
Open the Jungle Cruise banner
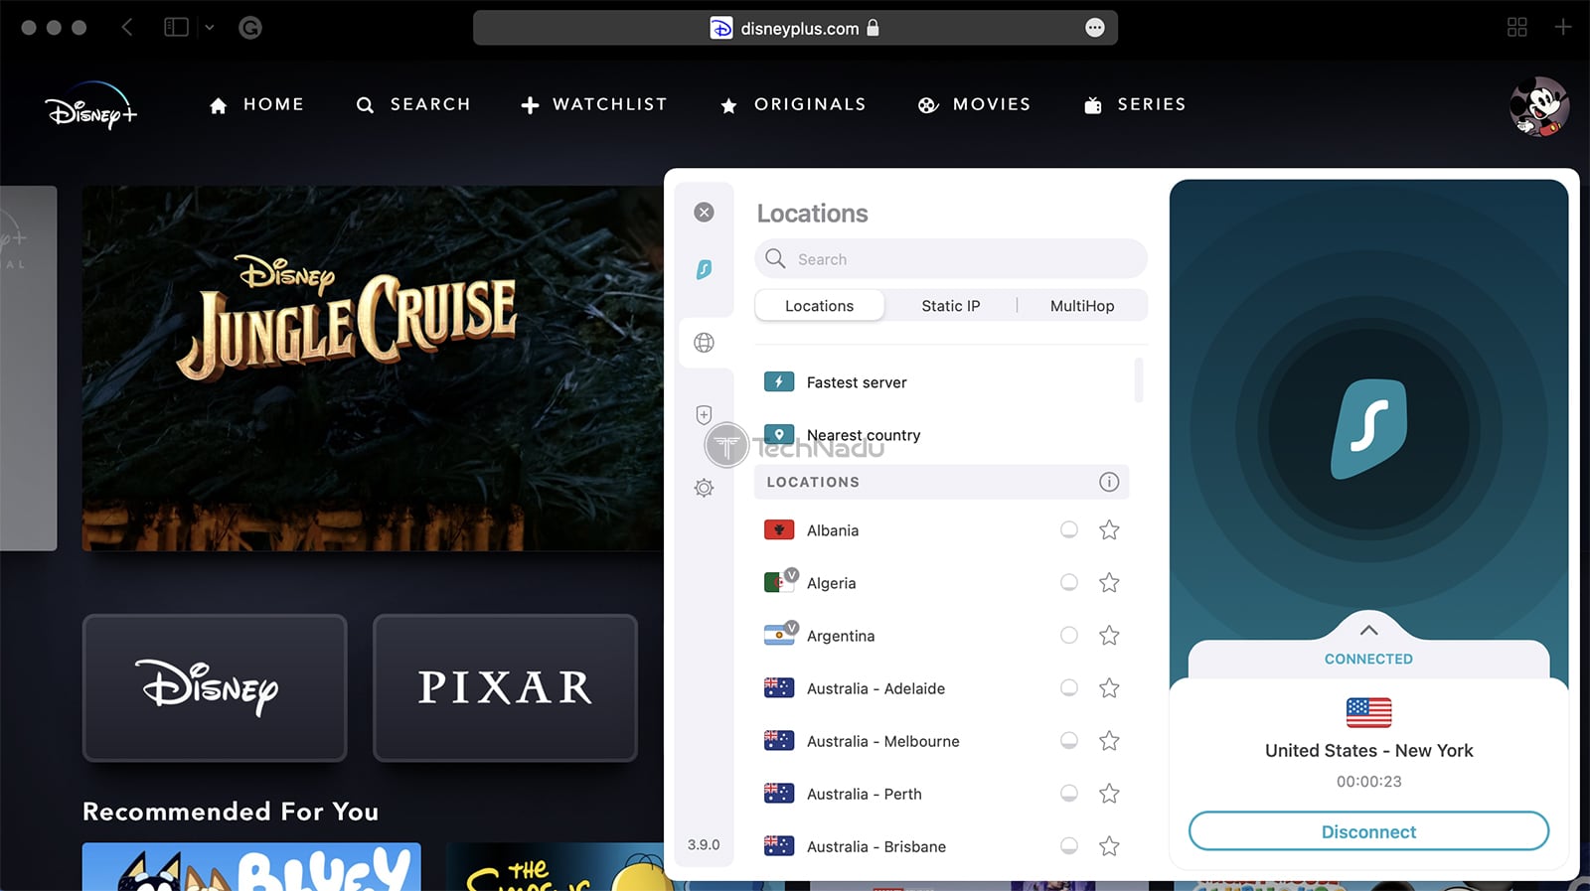point(372,368)
